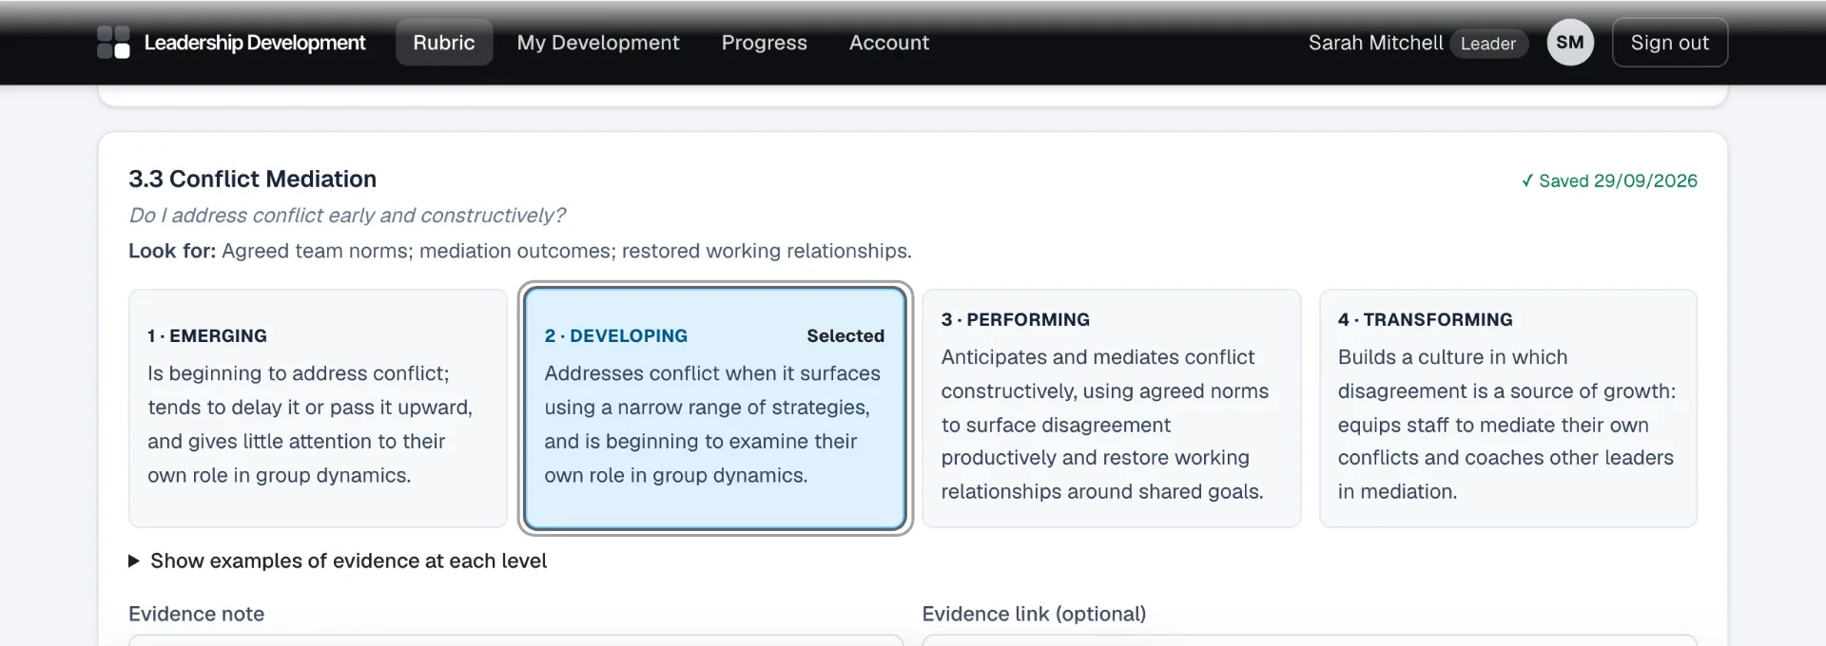1826x646 pixels.
Task: Go to My Development tab
Action: coord(598,43)
